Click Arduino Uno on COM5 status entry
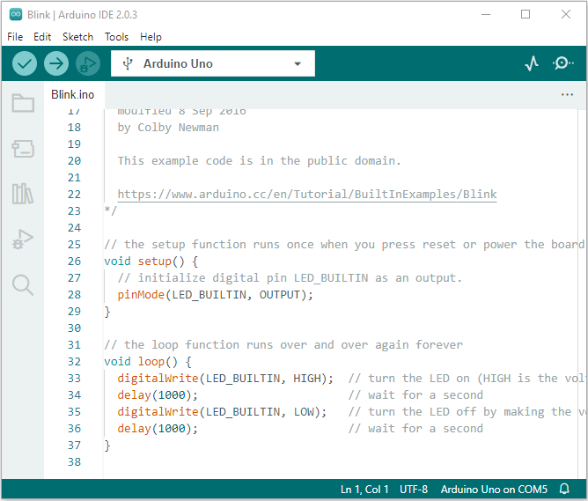Viewport: 588px width, 501px height. [494, 489]
